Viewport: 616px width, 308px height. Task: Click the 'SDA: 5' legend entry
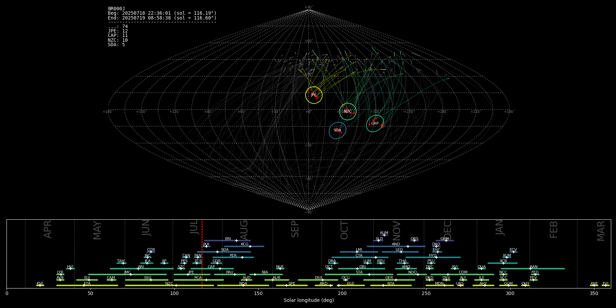116,45
